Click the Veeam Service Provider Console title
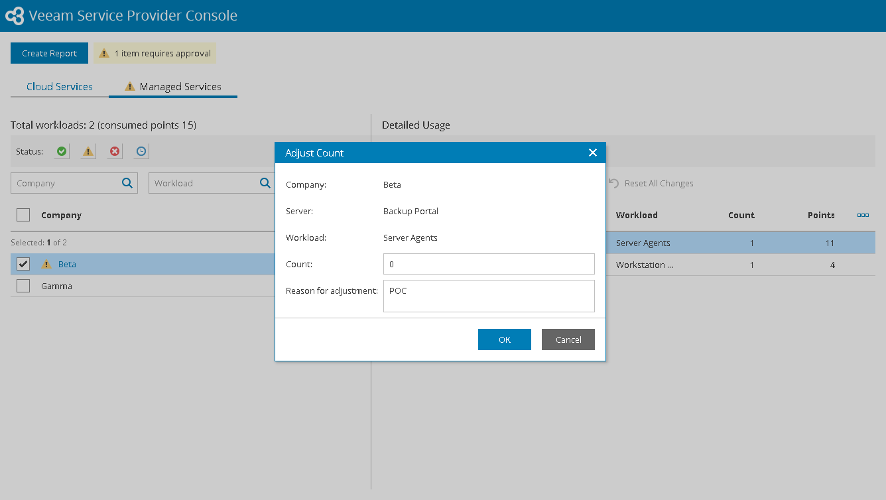Screen dimensions: 886x500 click(x=133, y=15)
